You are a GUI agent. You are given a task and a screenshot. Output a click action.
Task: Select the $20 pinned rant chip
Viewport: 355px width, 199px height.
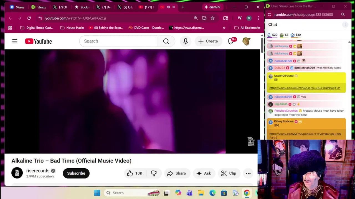272,35
